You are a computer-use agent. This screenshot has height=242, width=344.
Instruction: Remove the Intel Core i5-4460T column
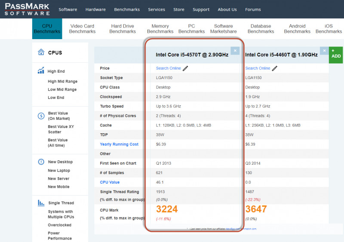(324, 51)
